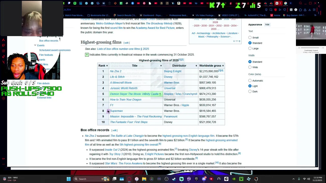Viewport: 326px width, 183px height.
Task: Open Discord from the taskbar
Action: (x=204, y=179)
